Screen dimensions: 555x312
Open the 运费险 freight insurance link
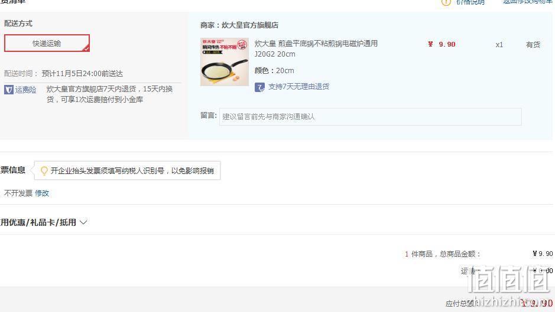(25, 90)
